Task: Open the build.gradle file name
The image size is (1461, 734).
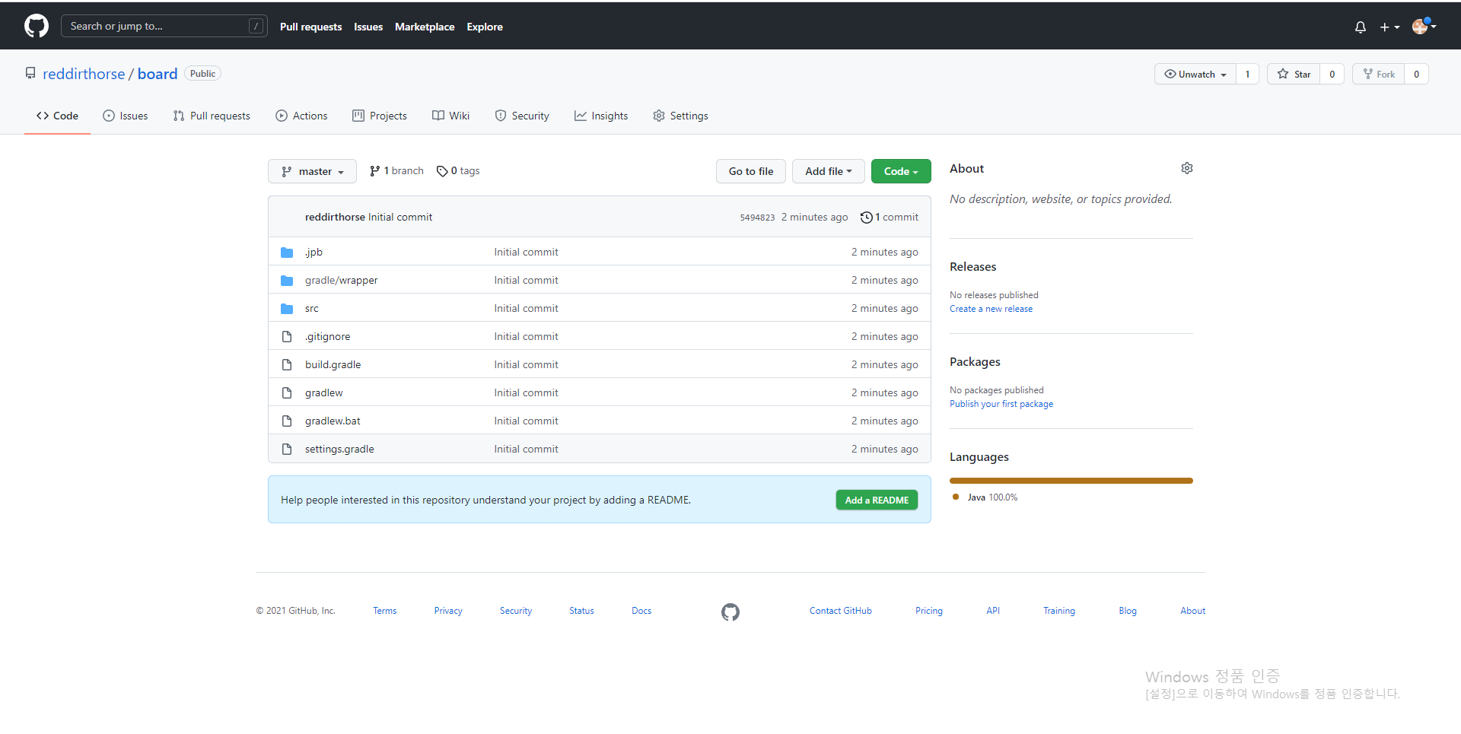Action: (333, 365)
